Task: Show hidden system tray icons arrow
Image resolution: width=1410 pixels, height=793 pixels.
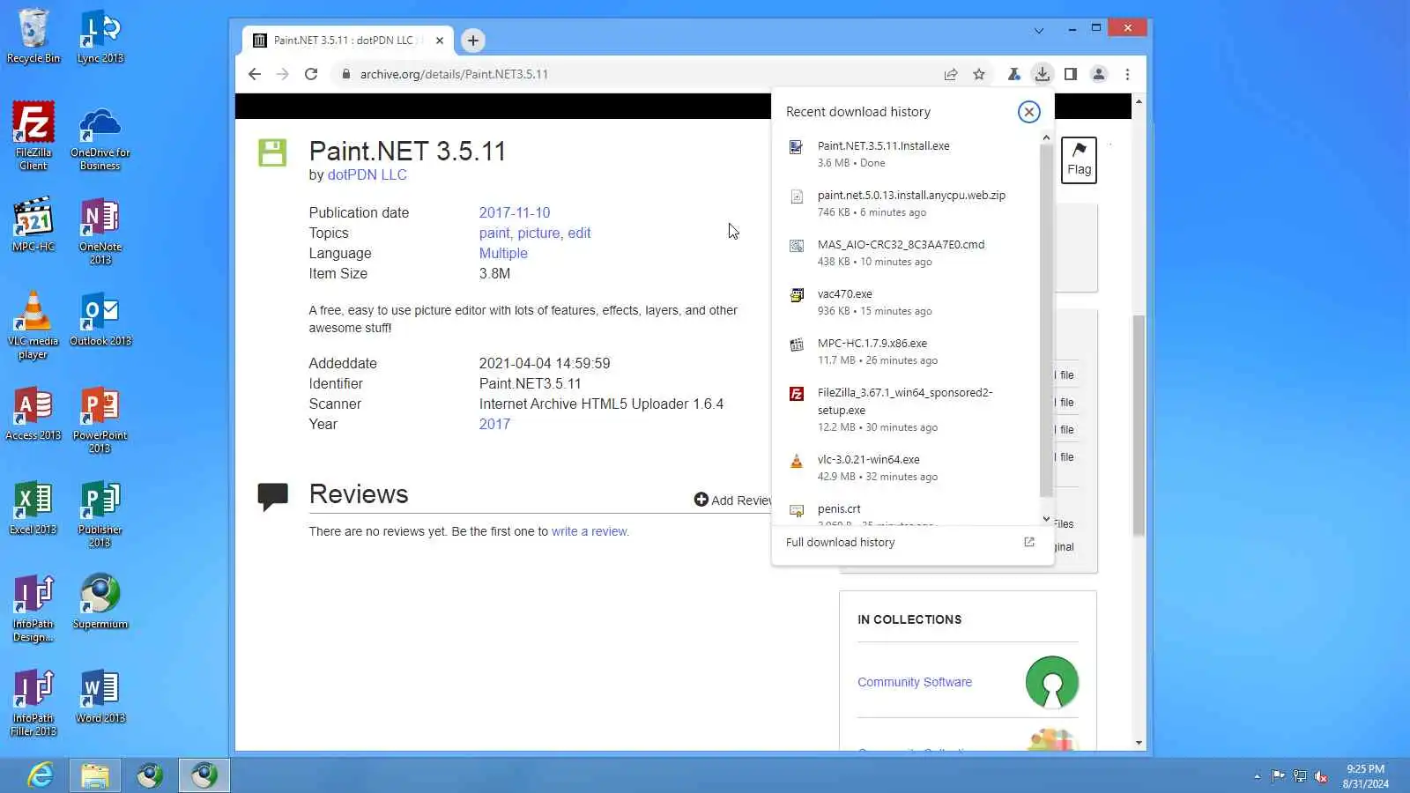Action: pyautogui.click(x=1257, y=776)
